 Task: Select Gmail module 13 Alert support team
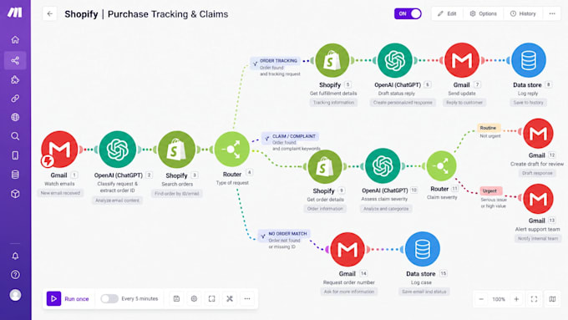(x=538, y=199)
